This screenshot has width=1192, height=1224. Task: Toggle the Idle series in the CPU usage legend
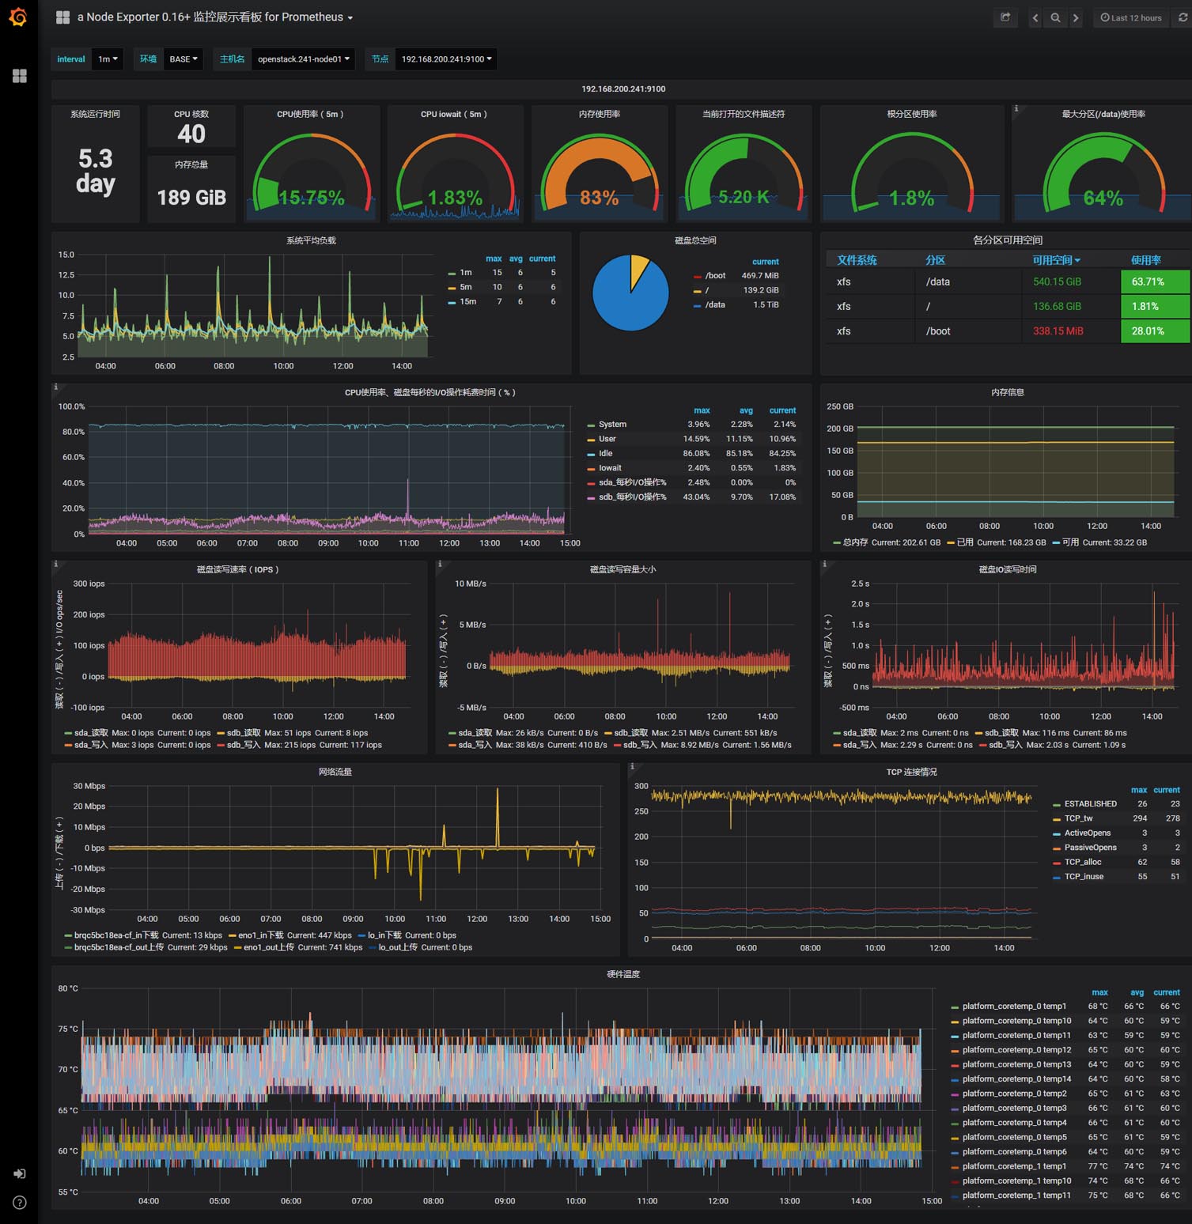pyautogui.click(x=605, y=453)
